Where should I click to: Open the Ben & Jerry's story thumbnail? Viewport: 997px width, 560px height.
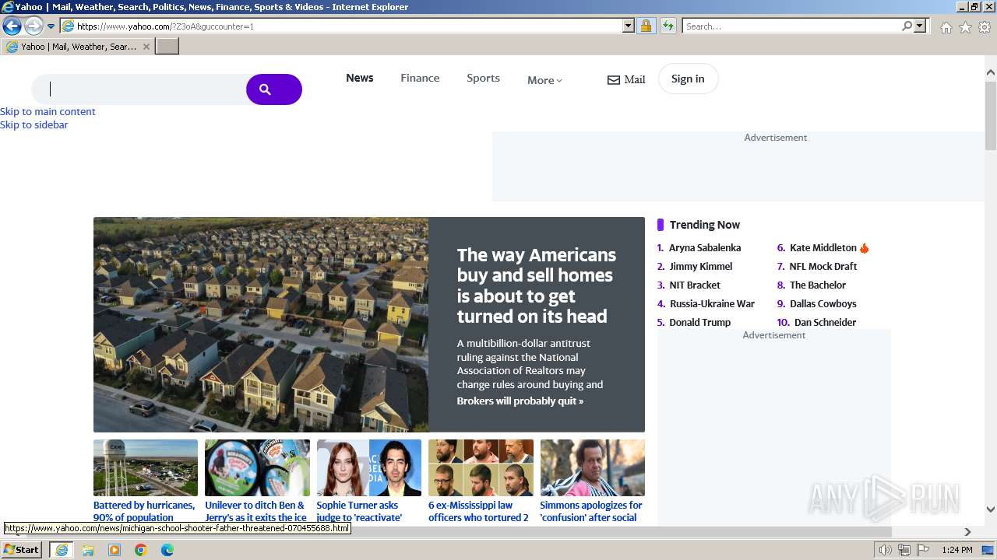click(x=257, y=467)
